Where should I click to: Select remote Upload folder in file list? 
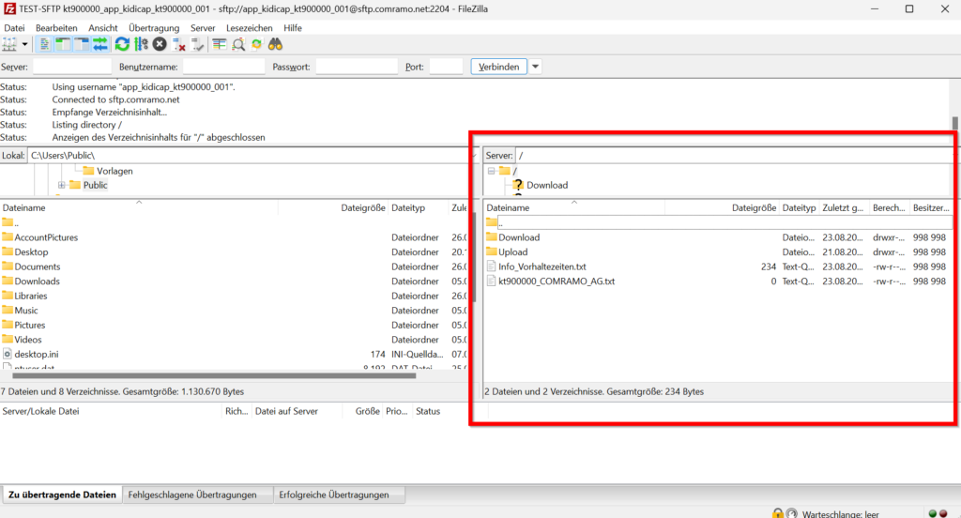(x=513, y=251)
